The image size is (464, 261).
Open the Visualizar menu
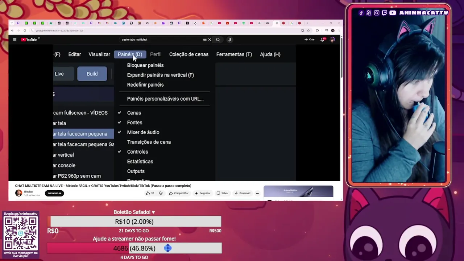pos(99,54)
